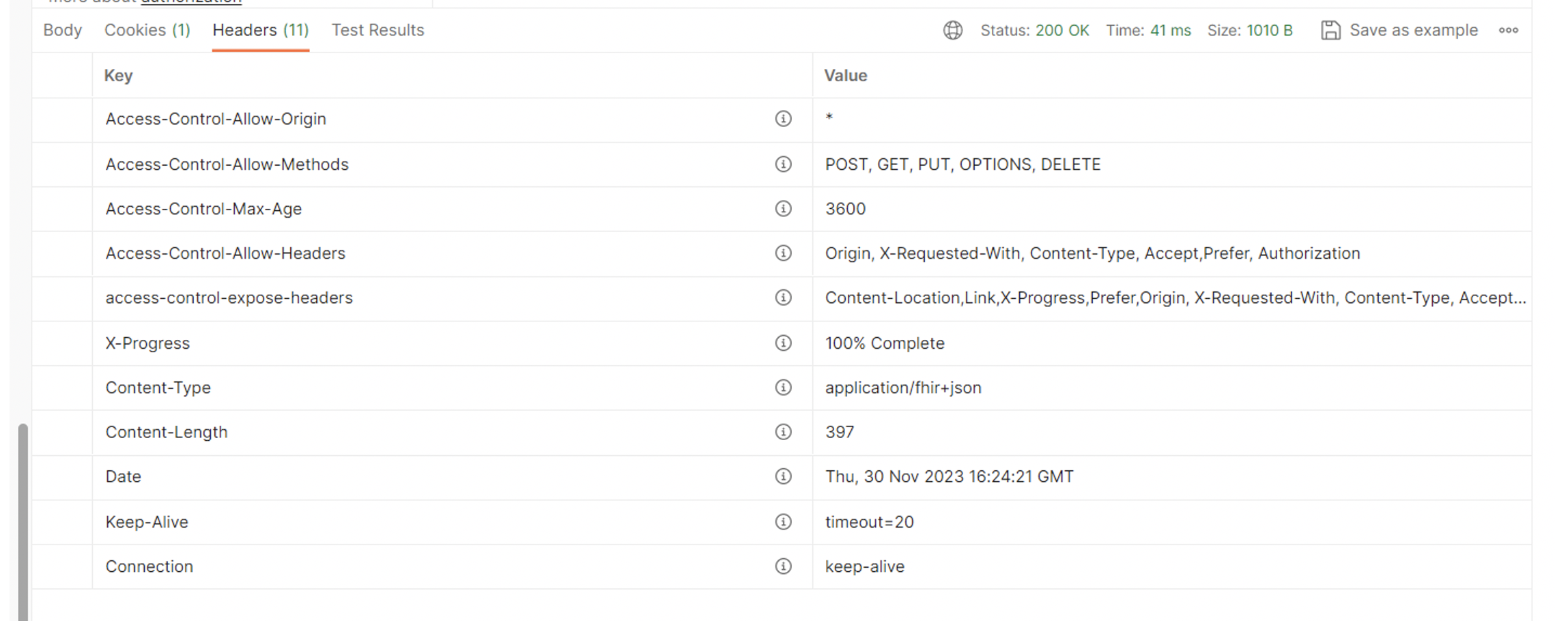Click info icon next to X-Progress header
1555x621 pixels.
[x=783, y=343]
